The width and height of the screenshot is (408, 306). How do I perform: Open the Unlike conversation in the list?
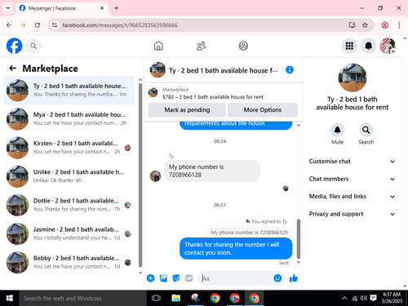(x=69, y=176)
